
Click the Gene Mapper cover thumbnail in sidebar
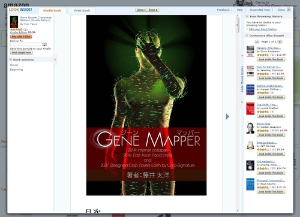pyautogui.click(x=14, y=22)
